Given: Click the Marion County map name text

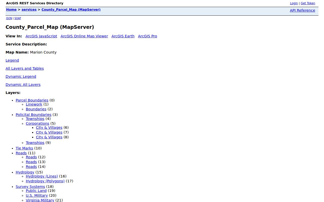Looking at the screenshot, I should point(43,52).
